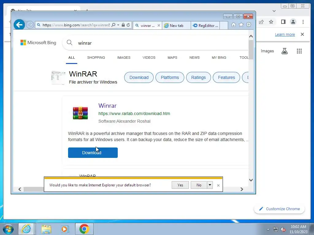Click the horizontal scrollbar left arrow
Image resolution: width=314 pixels, height=235 pixels.
(x=20, y=189)
